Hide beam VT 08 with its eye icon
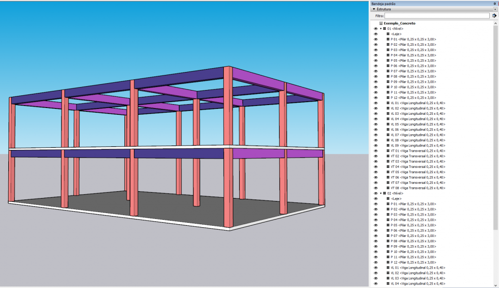This screenshot has width=499, height=288. [x=376, y=188]
